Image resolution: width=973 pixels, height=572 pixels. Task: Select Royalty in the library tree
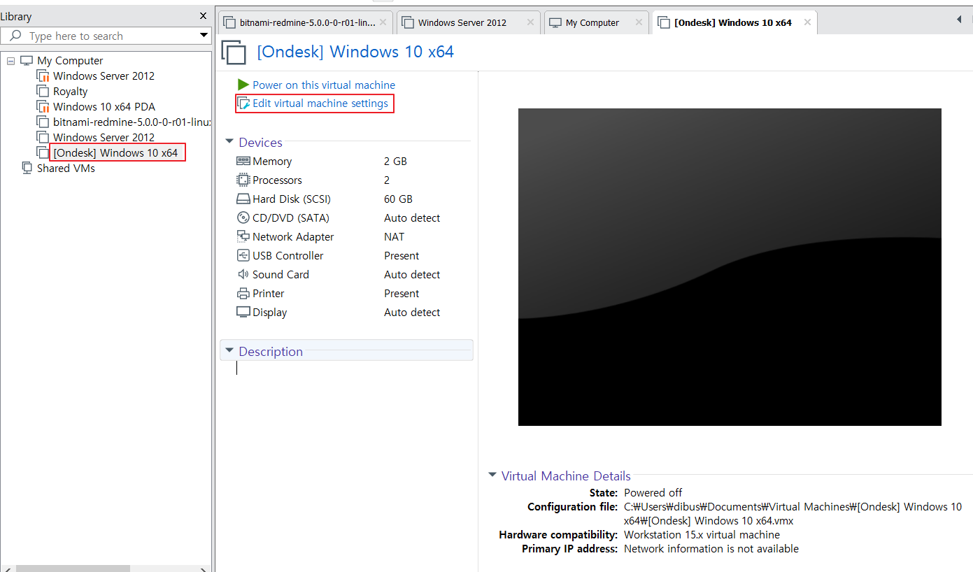tap(70, 91)
